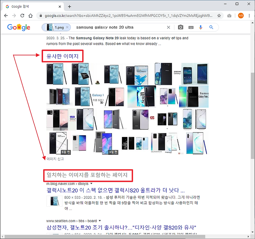255x239 pixels.
Task: Maximize the Chrome window
Action: [x=237, y=4]
